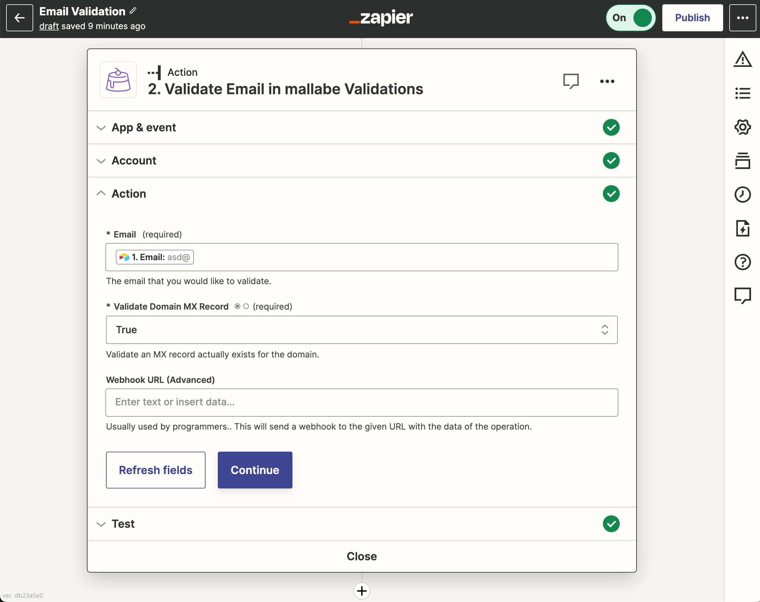Open step 2 three-dot options menu
This screenshot has width=760, height=602.
[607, 81]
